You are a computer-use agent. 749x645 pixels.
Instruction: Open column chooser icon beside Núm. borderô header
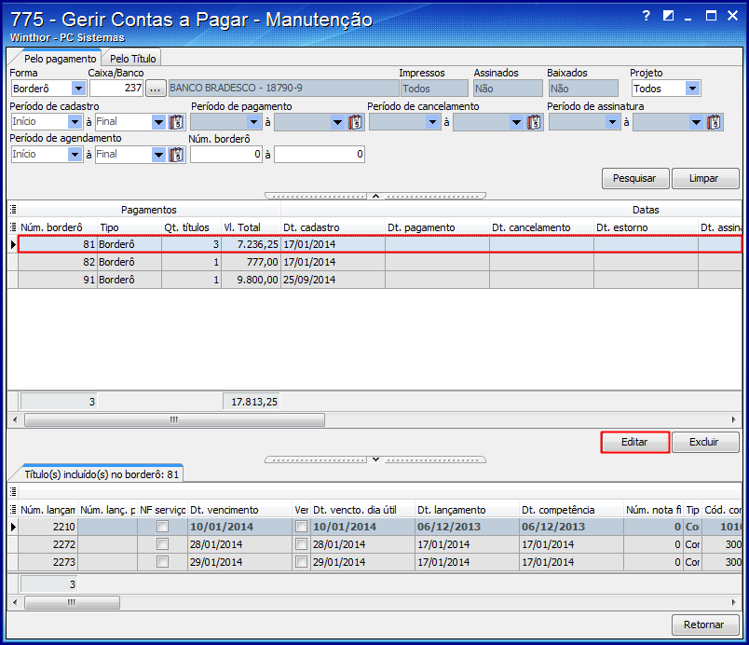point(13,226)
